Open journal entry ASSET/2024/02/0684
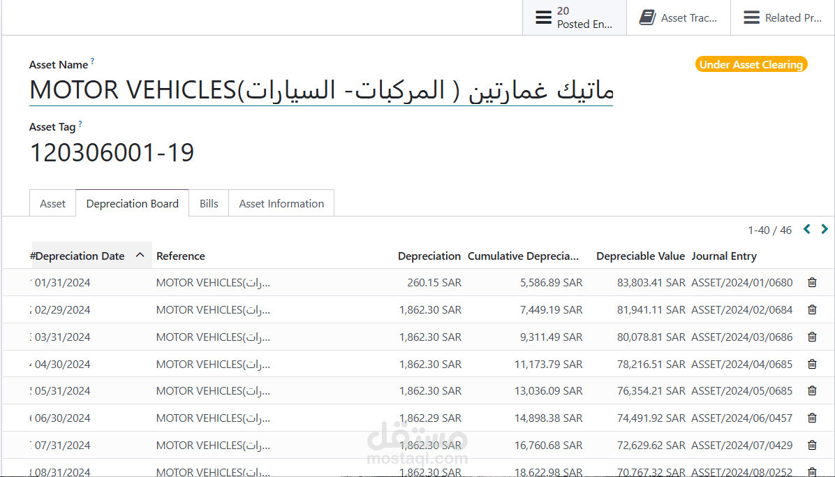This screenshot has height=477, width=835. pyautogui.click(x=742, y=309)
